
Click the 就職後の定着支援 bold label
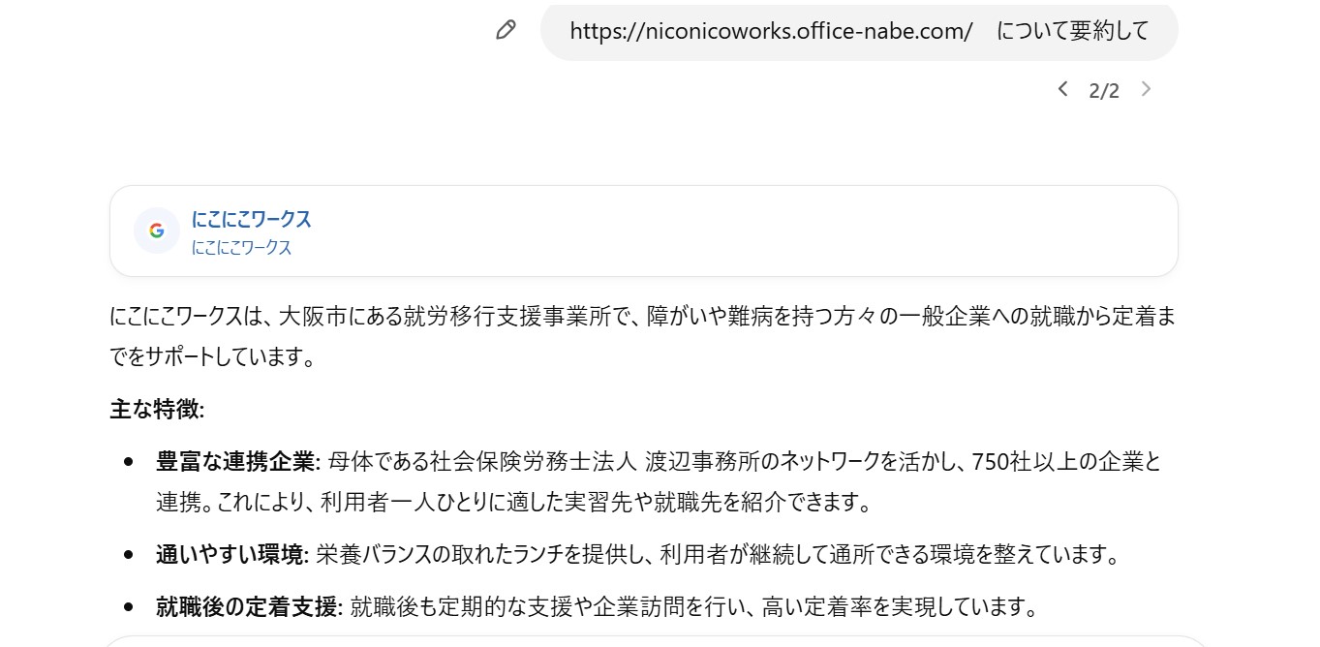249,607
